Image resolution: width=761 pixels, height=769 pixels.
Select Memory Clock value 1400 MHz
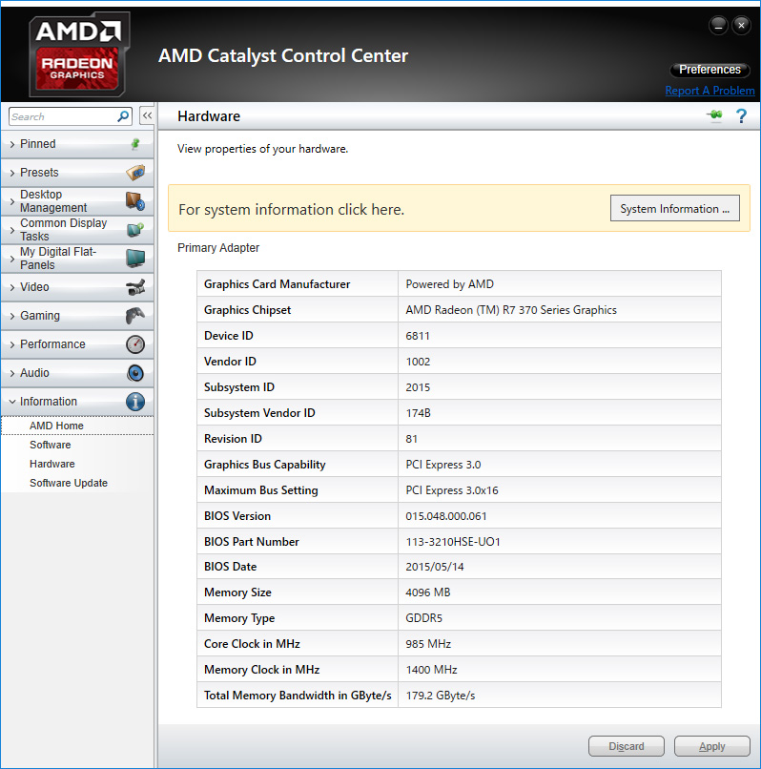(560, 670)
